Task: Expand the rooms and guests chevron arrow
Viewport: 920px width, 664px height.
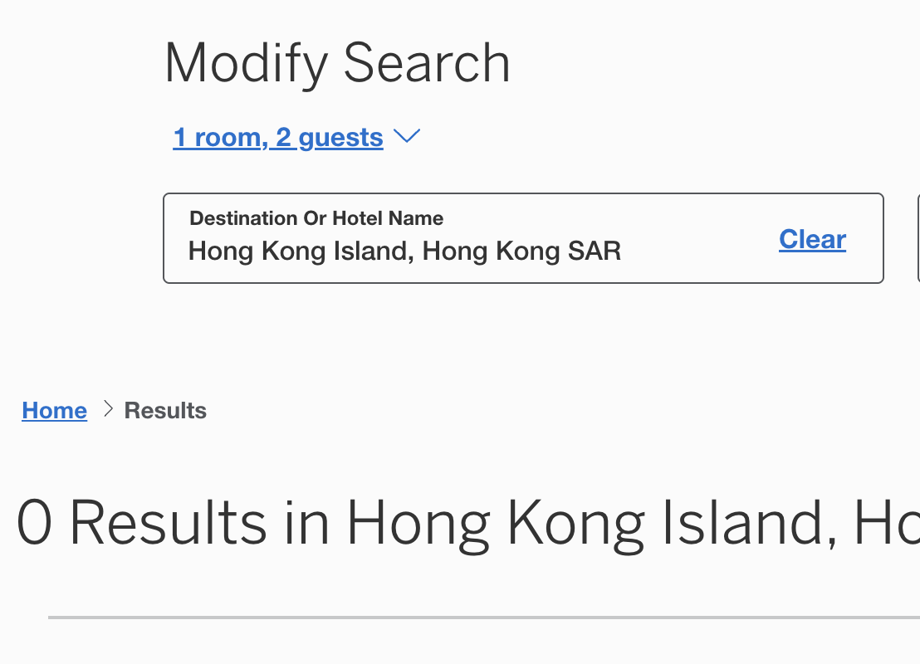Action: pos(407,137)
